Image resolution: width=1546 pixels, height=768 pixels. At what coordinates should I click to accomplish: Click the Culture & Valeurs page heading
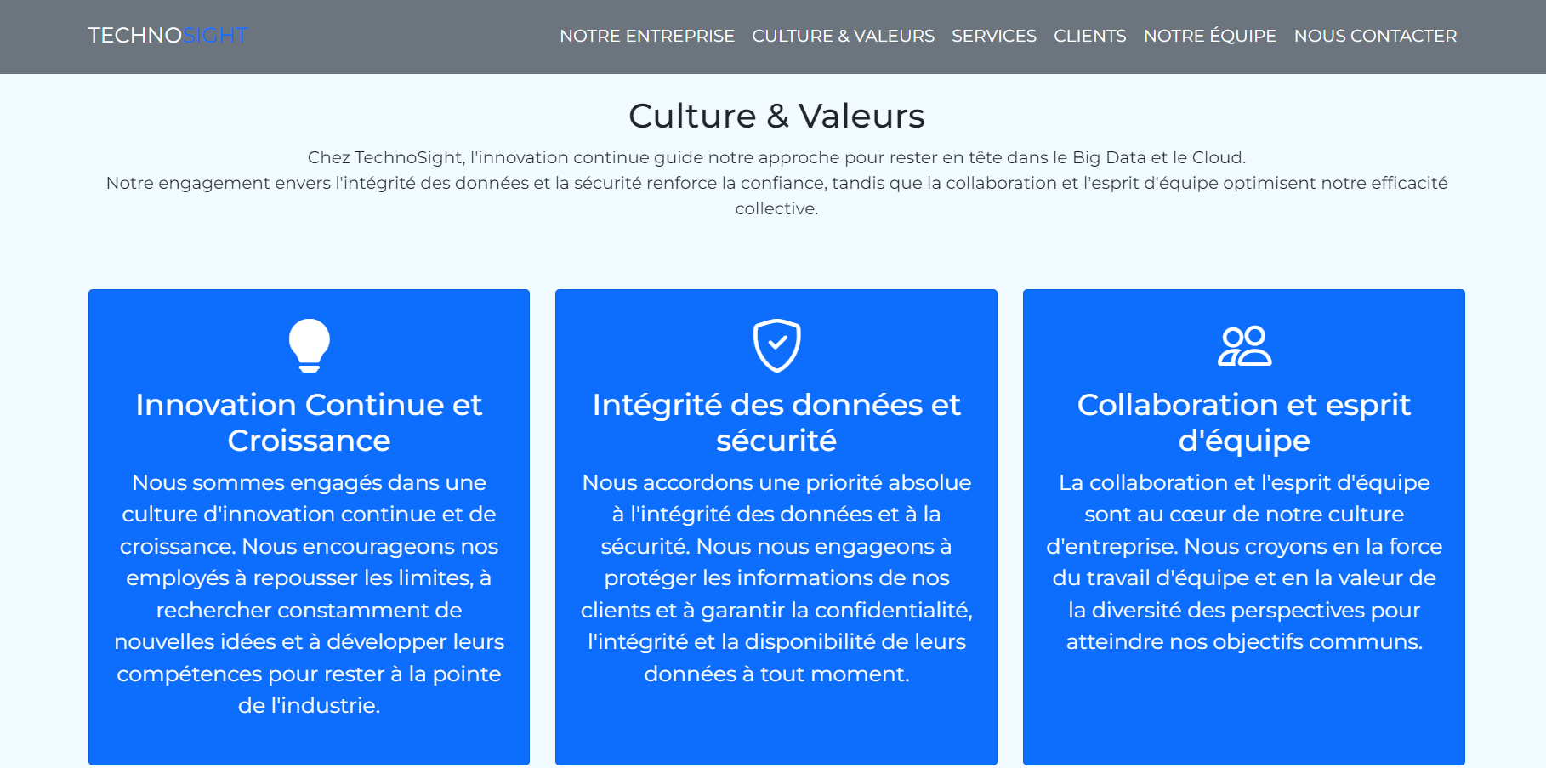click(x=776, y=116)
